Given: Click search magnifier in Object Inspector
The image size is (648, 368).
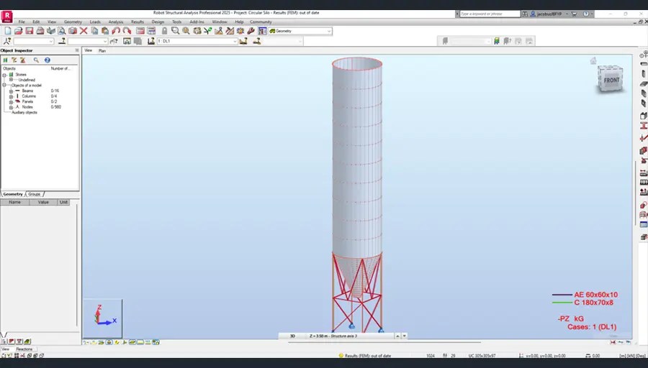Looking at the screenshot, I should point(37,60).
